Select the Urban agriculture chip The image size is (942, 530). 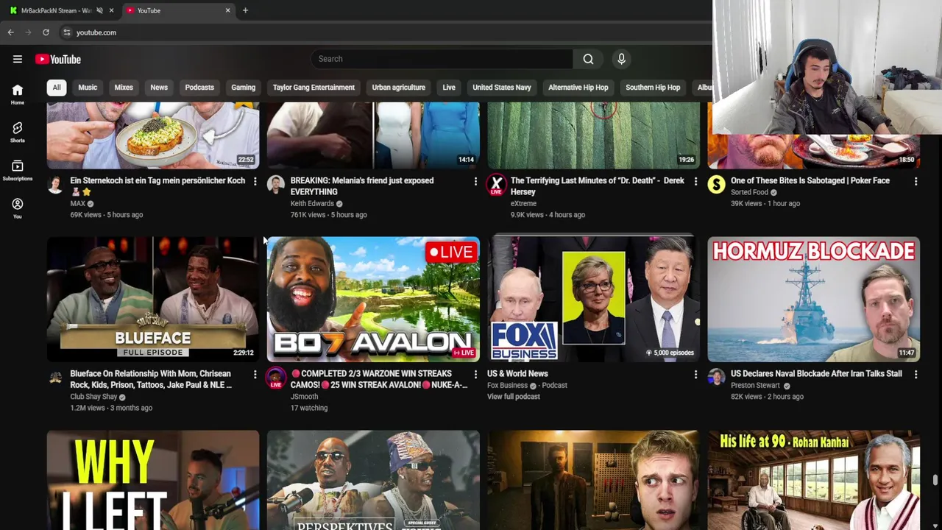pyautogui.click(x=398, y=88)
